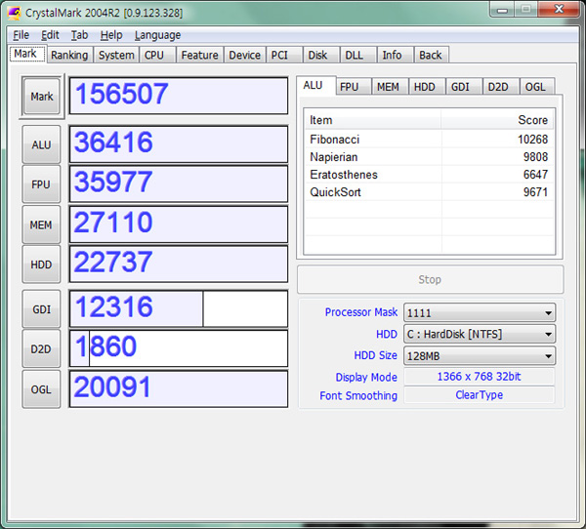Open the Language menu
The width and height of the screenshot is (586, 529).
click(x=157, y=35)
